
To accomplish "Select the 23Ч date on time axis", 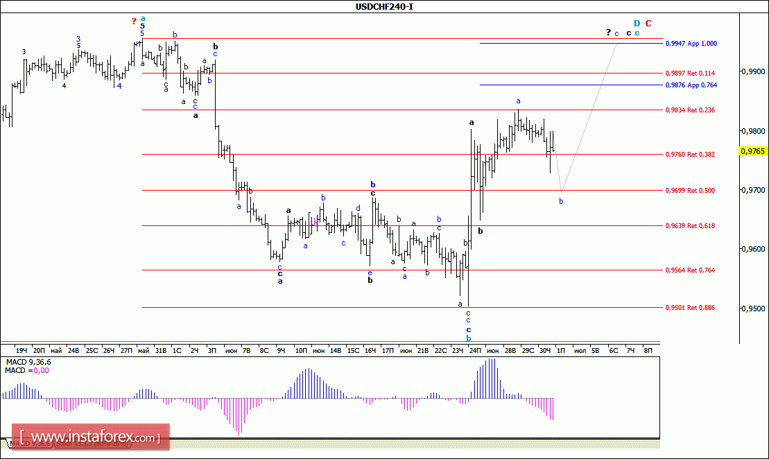I will tap(458, 351).
